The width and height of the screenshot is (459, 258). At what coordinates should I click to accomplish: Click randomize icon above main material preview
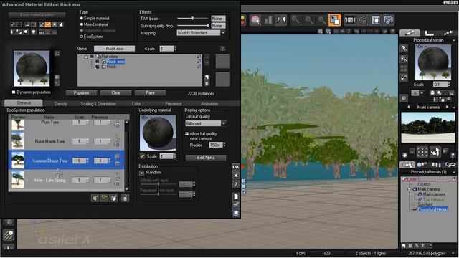[x=57, y=53]
